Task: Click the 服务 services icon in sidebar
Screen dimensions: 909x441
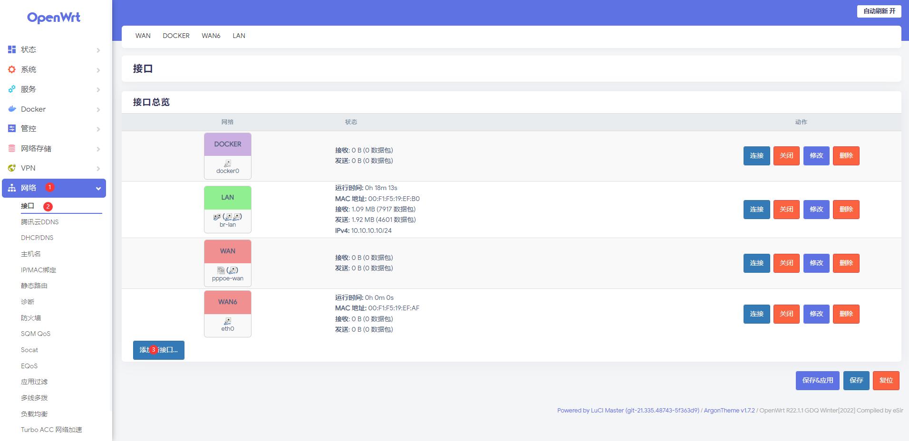Action: tap(12, 89)
